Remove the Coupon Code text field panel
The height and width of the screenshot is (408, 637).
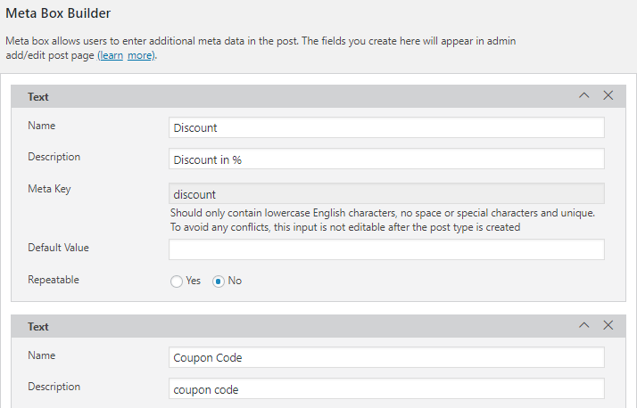pyautogui.click(x=608, y=325)
